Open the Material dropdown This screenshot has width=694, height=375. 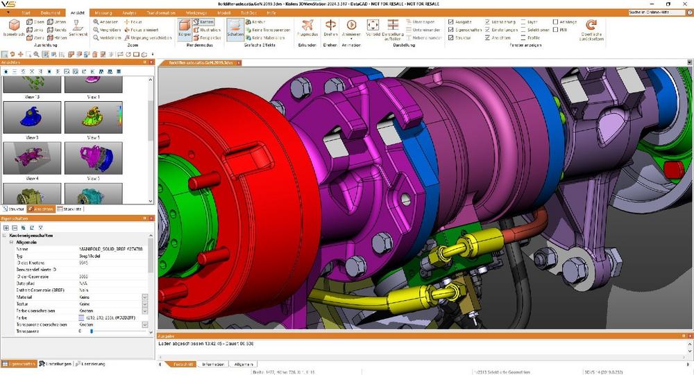point(145,297)
